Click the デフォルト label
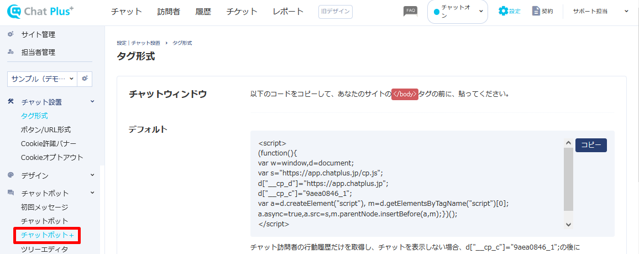 click(x=148, y=129)
